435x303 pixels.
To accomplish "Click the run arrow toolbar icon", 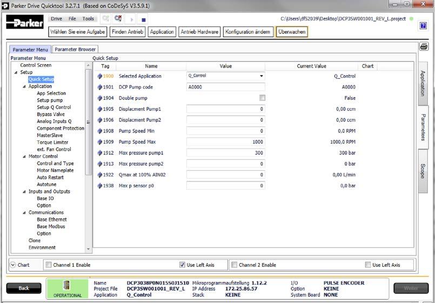I will tap(131, 19).
